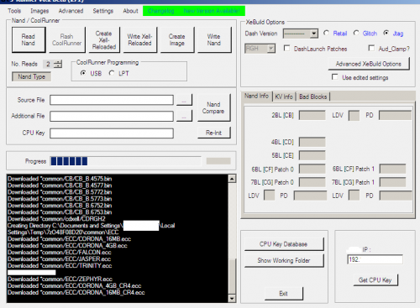Click the Nand Type button
420x308 pixels.
(x=31, y=76)
